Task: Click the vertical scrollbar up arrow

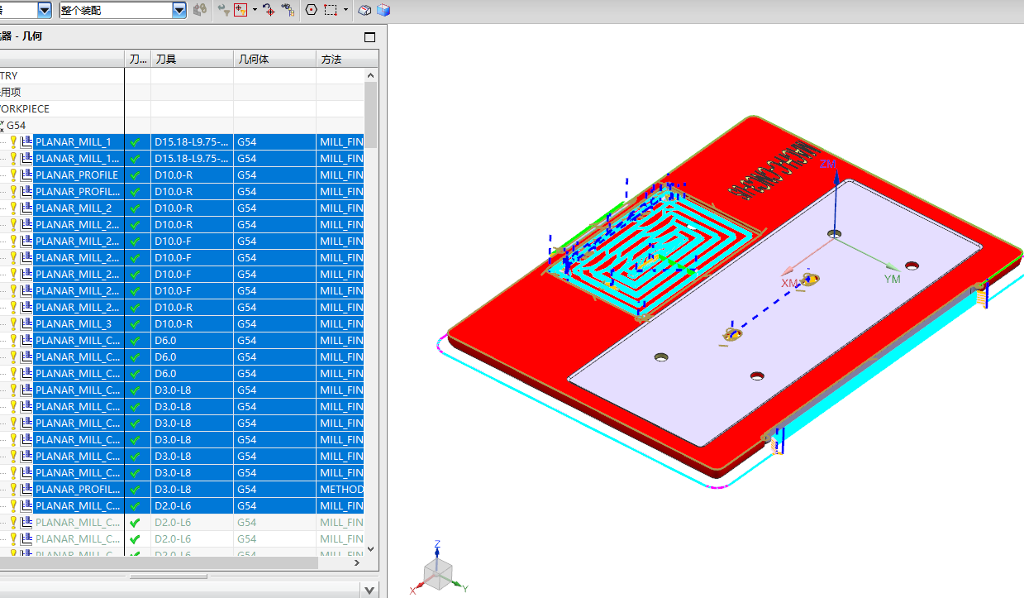Action: [371, 75]
